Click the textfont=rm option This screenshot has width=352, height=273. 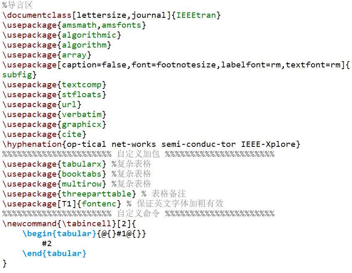[313, 65]
